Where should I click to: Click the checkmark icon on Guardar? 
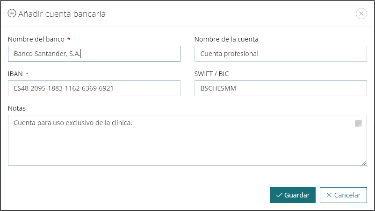[x=279, y=195]
